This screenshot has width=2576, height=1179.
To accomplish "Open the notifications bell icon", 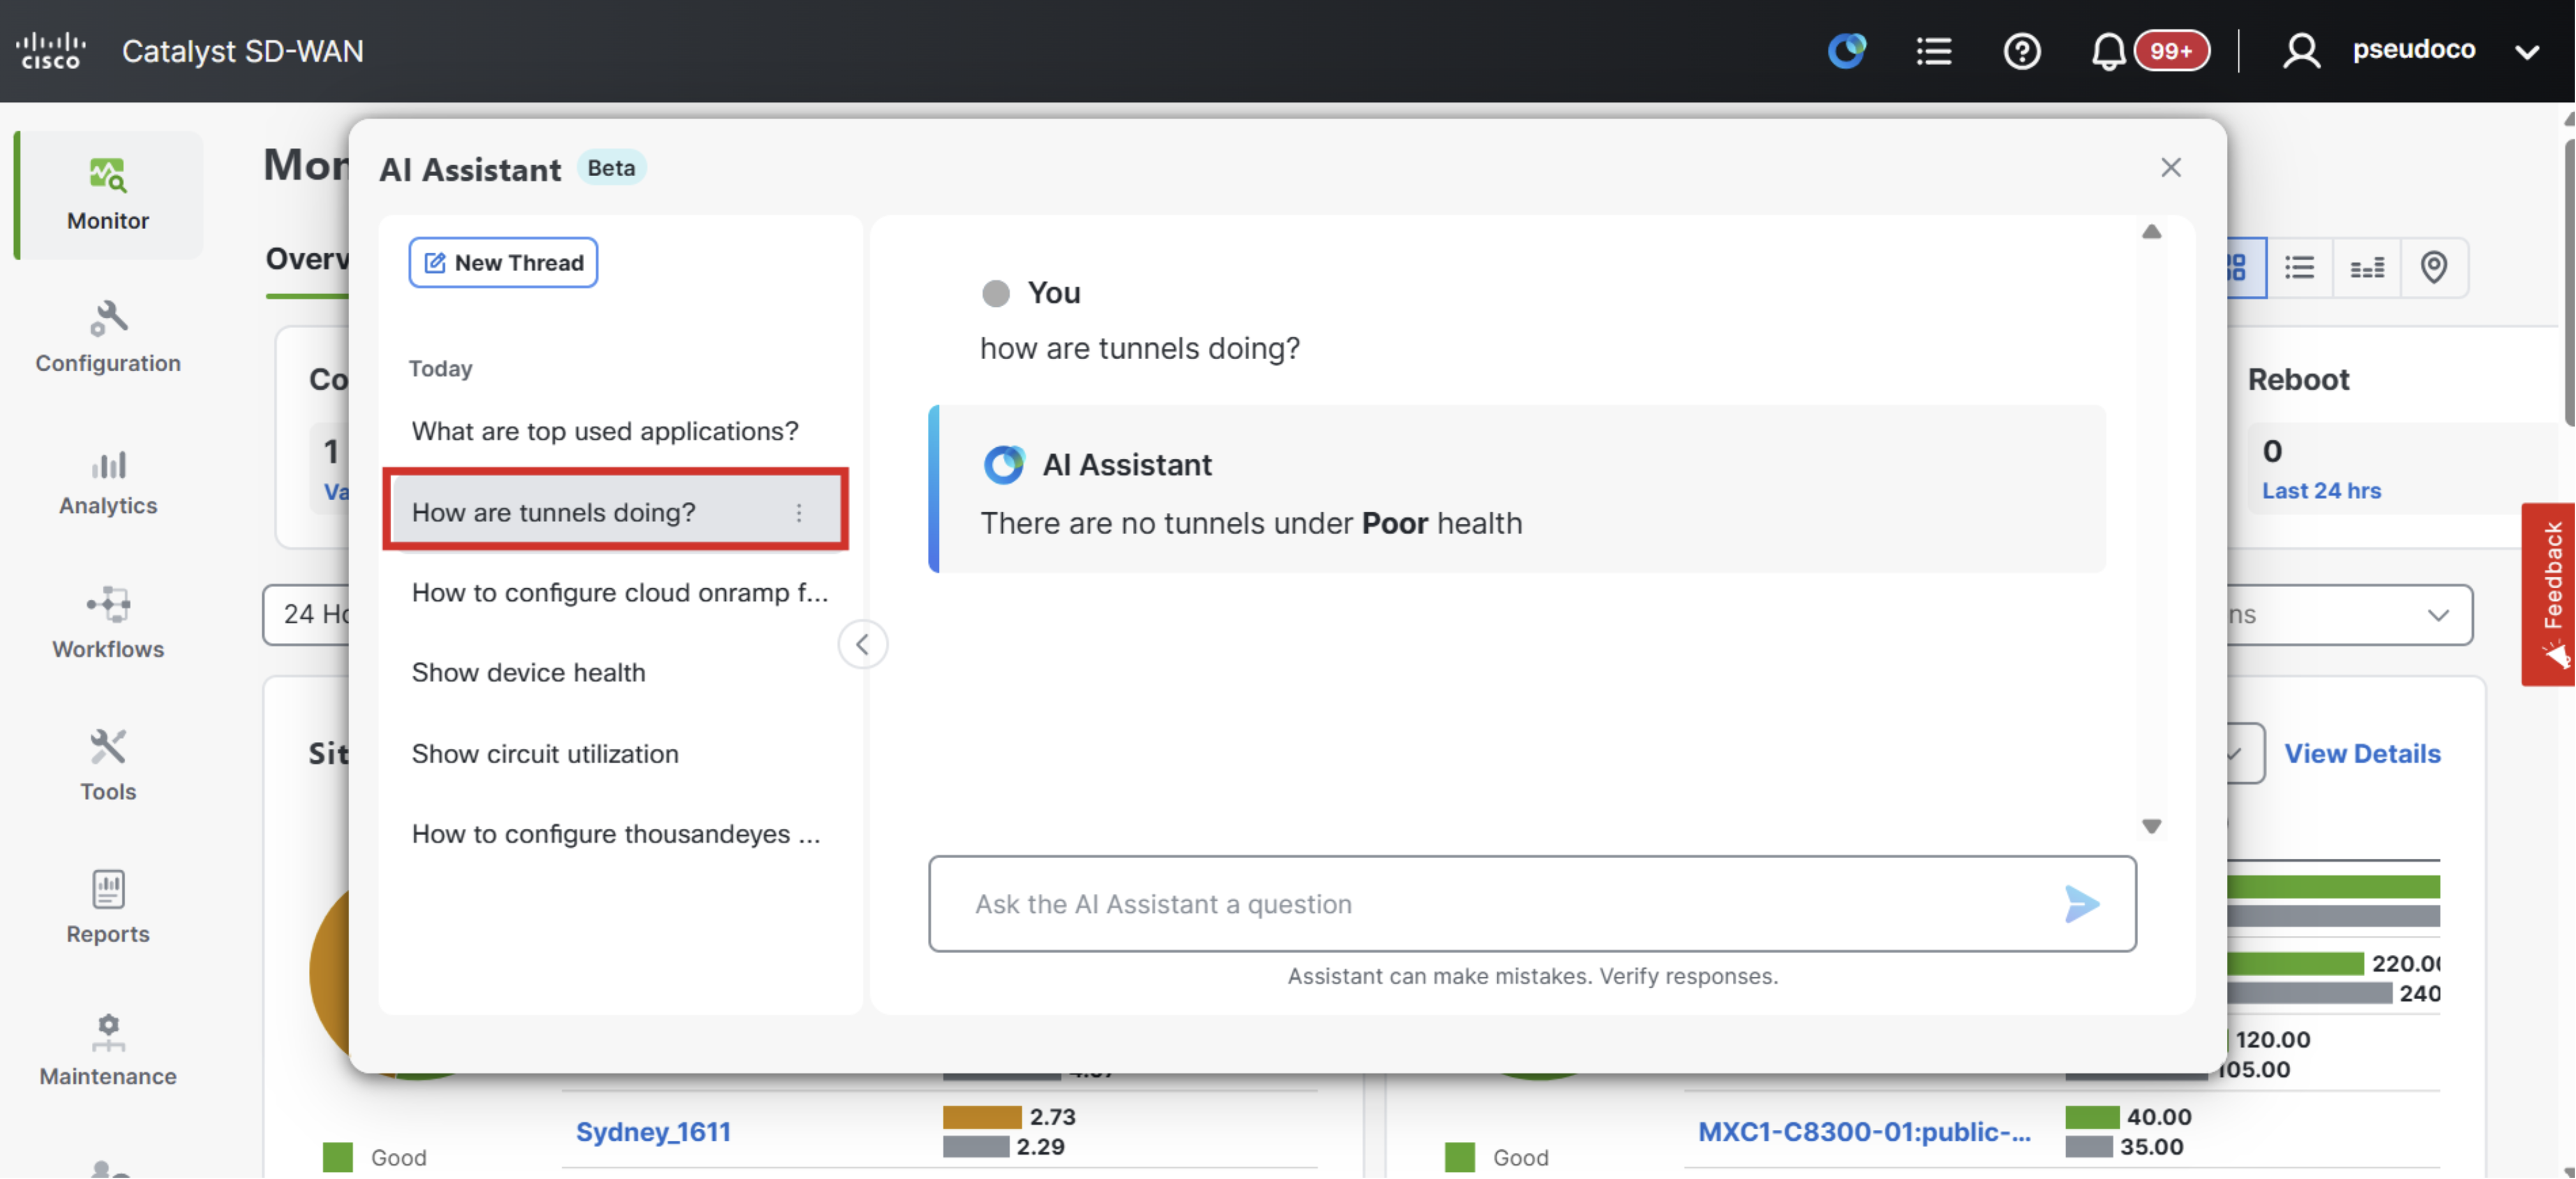I will point(2108,50).
